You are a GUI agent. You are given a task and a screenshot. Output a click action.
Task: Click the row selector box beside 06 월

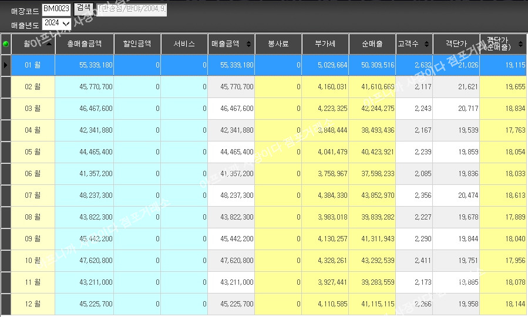[x=6, y=174]
